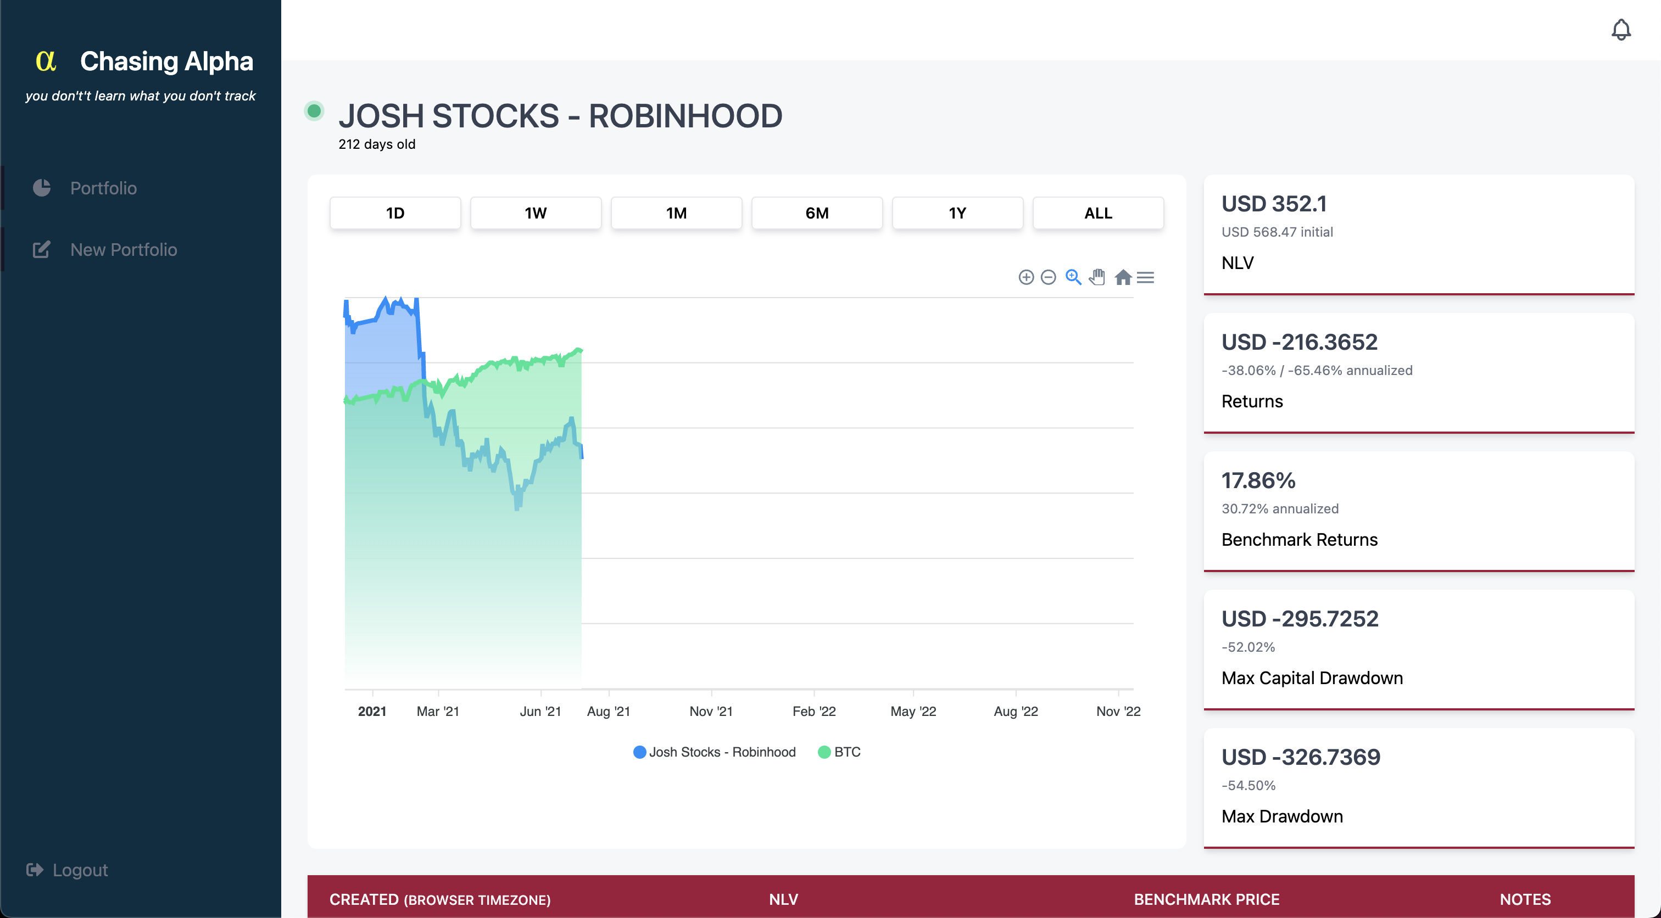Click the Aug '21 axis label
The width and height of the screenshot is (1661, 918).
point(608,711)
